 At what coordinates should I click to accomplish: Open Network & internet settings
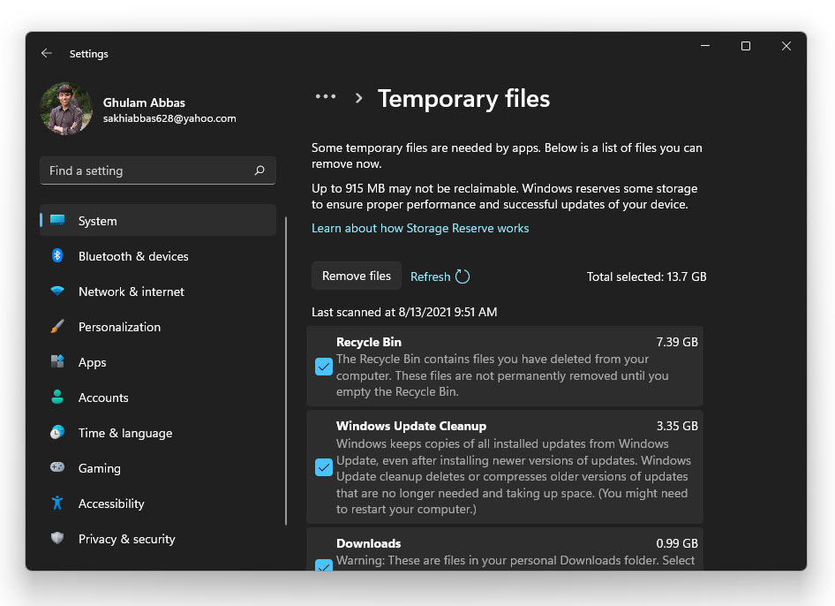(158, 291)
